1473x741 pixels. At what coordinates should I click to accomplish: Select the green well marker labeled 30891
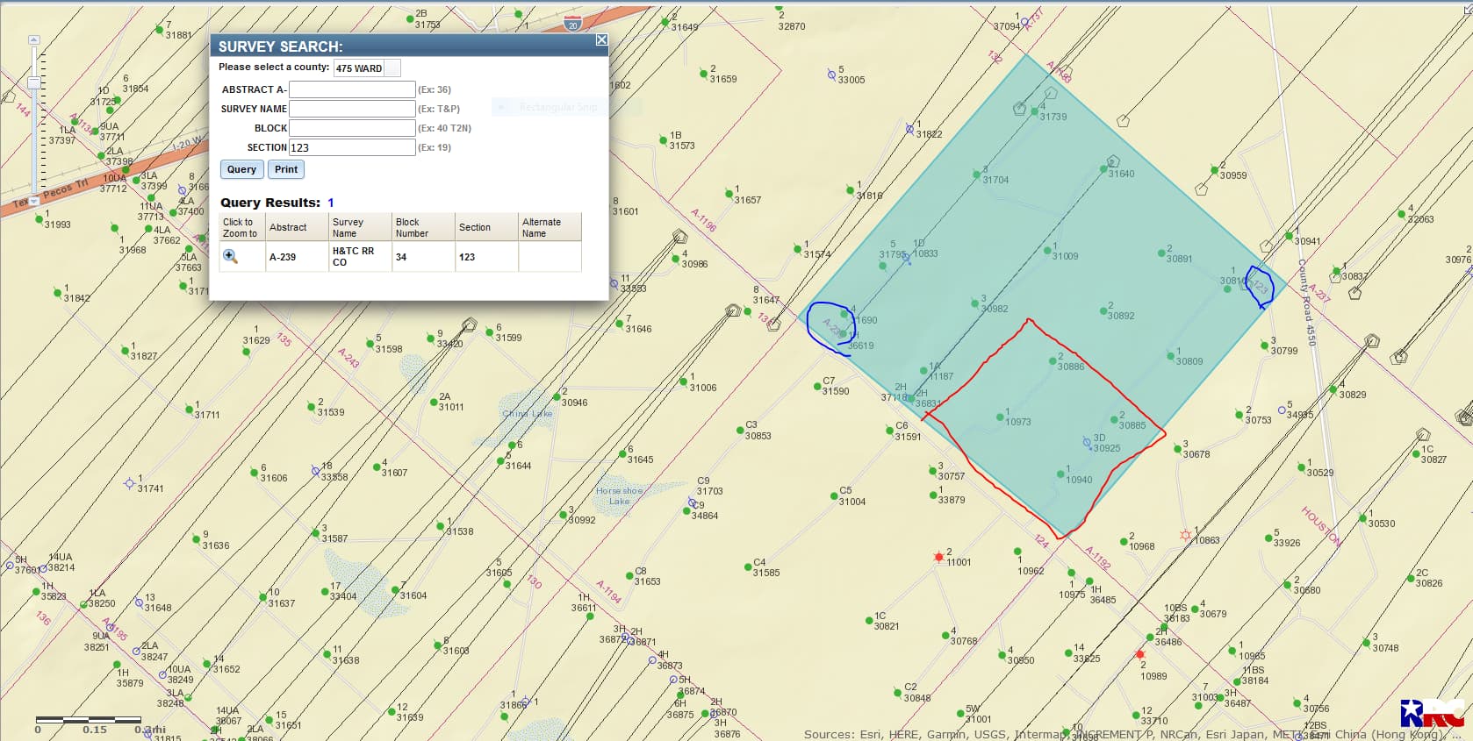1160,253
